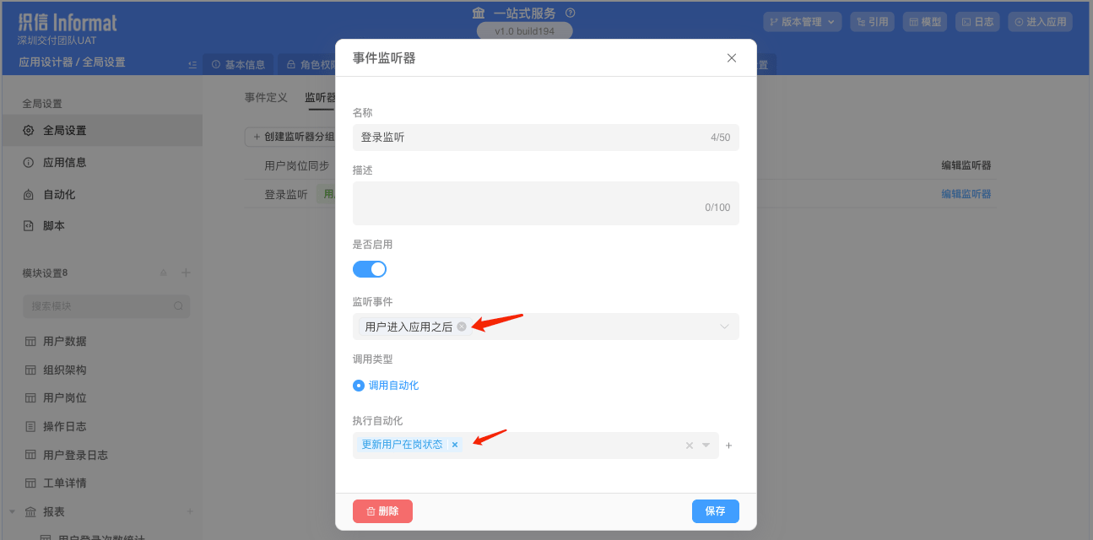Delete the listener using 删除 button
The width and height of the screenshot is (1093, 540).
(x=382, y=511)
